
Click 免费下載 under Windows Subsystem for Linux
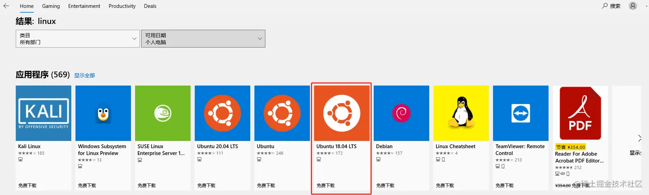[x=87, y=186]
